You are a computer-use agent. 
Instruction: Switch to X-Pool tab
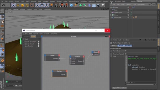[x=33, y=36]
